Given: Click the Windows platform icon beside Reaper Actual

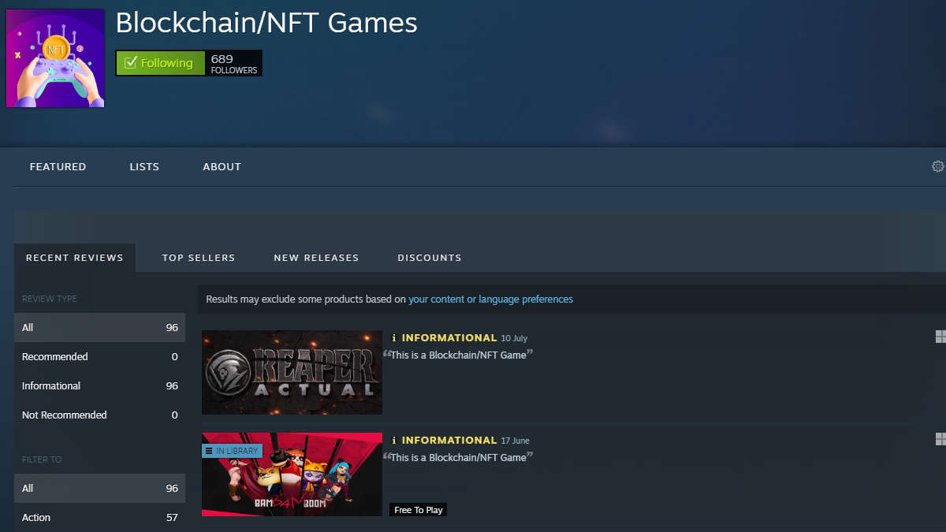Looking at the screenshot, I should click(940, 337).
